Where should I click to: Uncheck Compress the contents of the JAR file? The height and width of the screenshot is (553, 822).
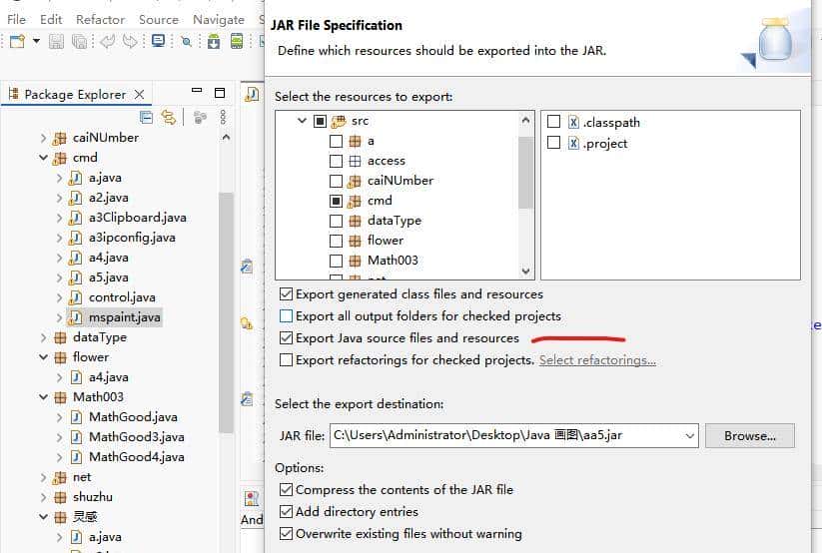tap(286, 489)
